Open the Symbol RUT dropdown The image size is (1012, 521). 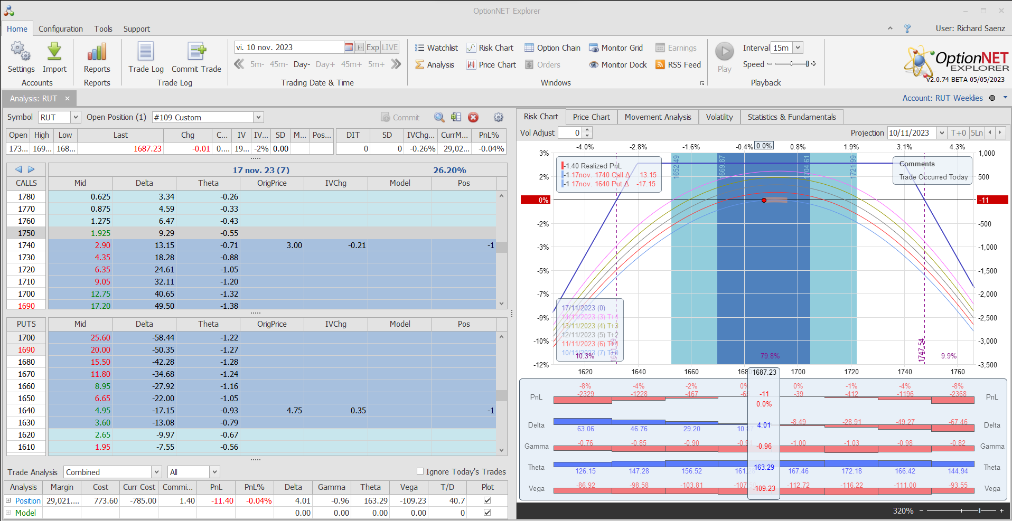pyautogui.click(x=76, y=117)
